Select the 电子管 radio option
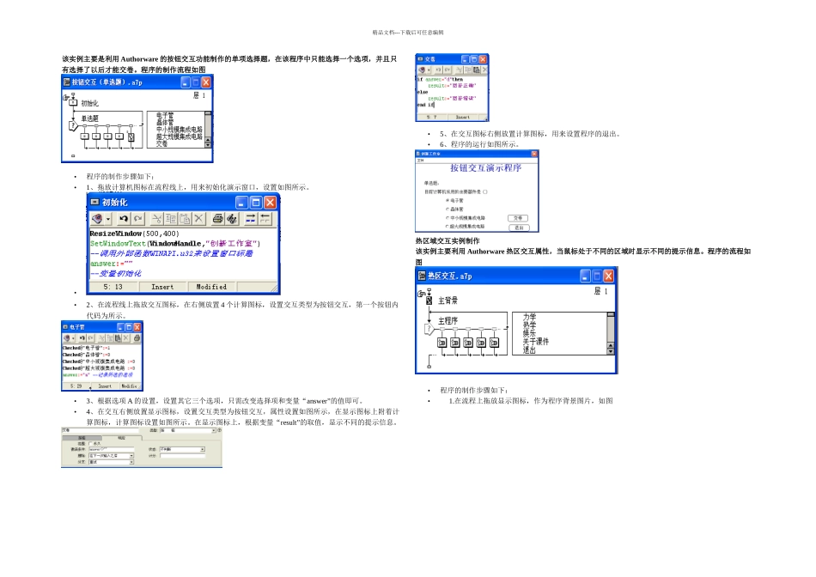Screen dimensions: 816x577 (x=455, y=200)
